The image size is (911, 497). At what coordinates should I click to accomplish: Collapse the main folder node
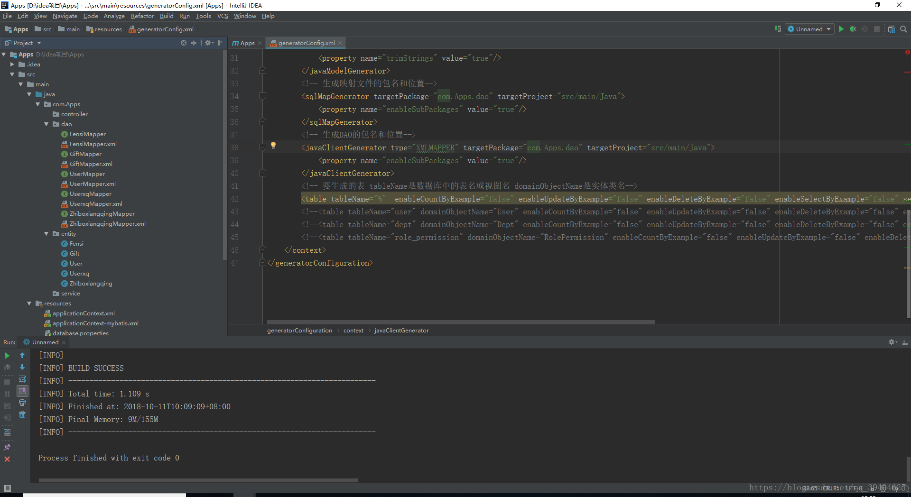(x=21, y=84)
